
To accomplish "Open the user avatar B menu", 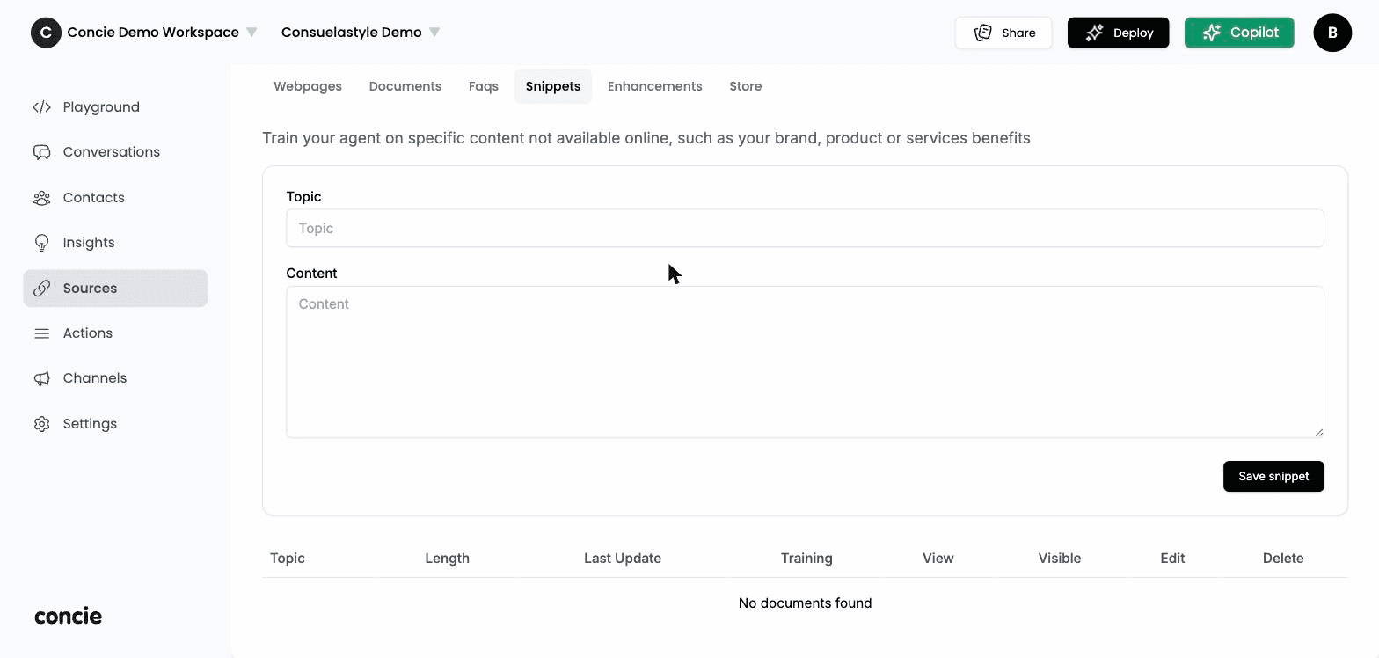I will point(1332,33).
